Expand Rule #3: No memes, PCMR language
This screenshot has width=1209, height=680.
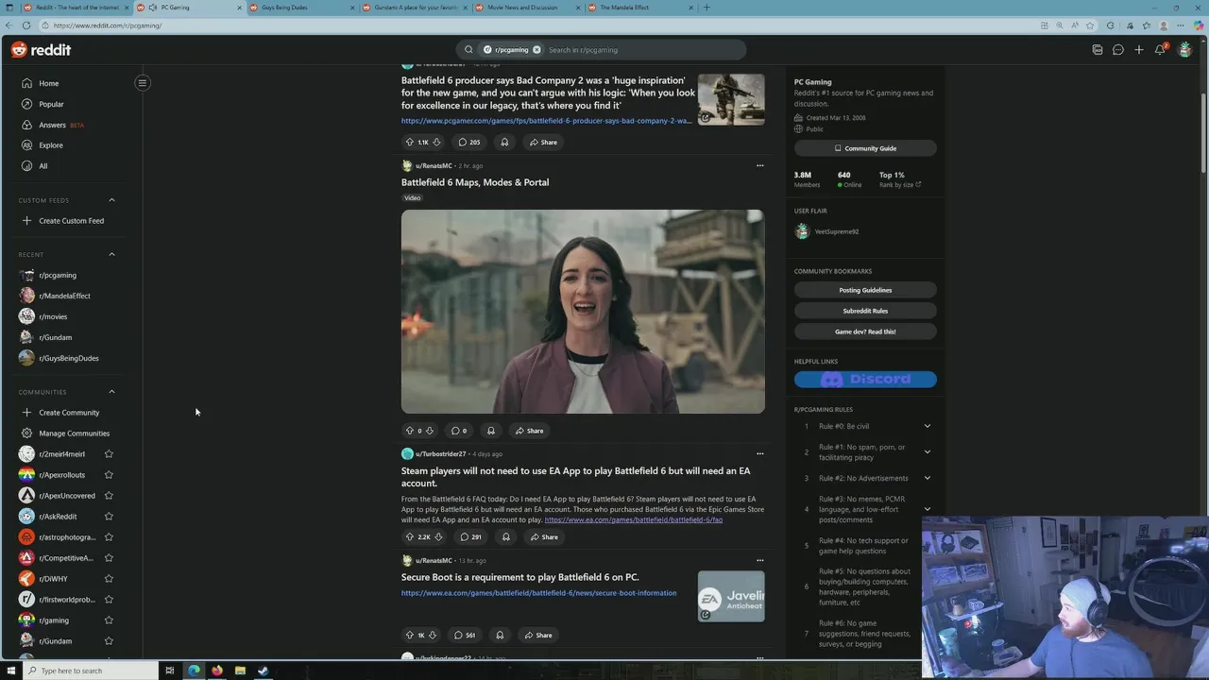click(927, 509)
